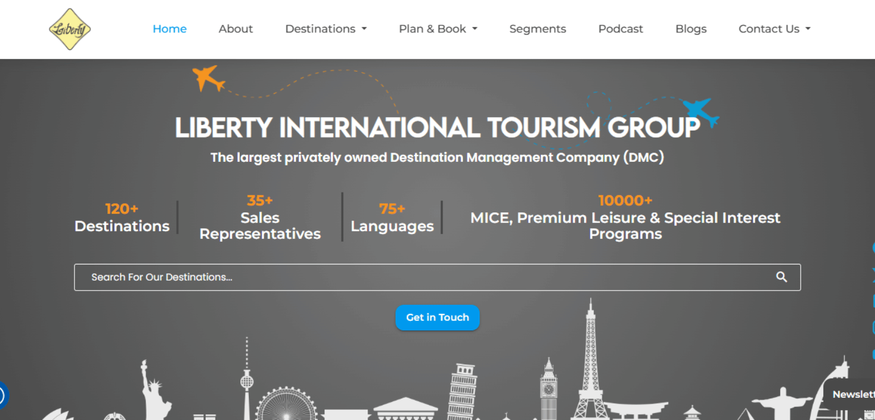Click the Liberty logo in the header
The image size is (875, 420).
(69, 29)
